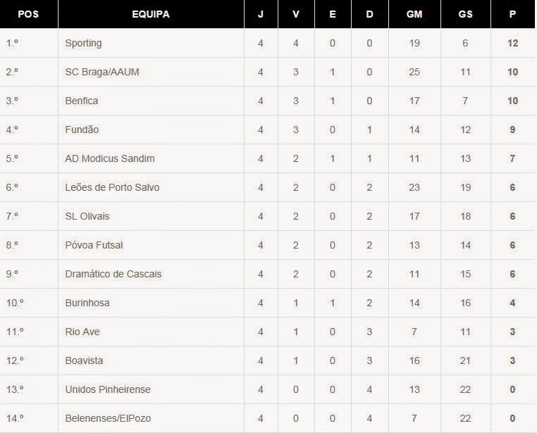Select Burinhosa team name
537x433 pixels.
tap(87, 303)
